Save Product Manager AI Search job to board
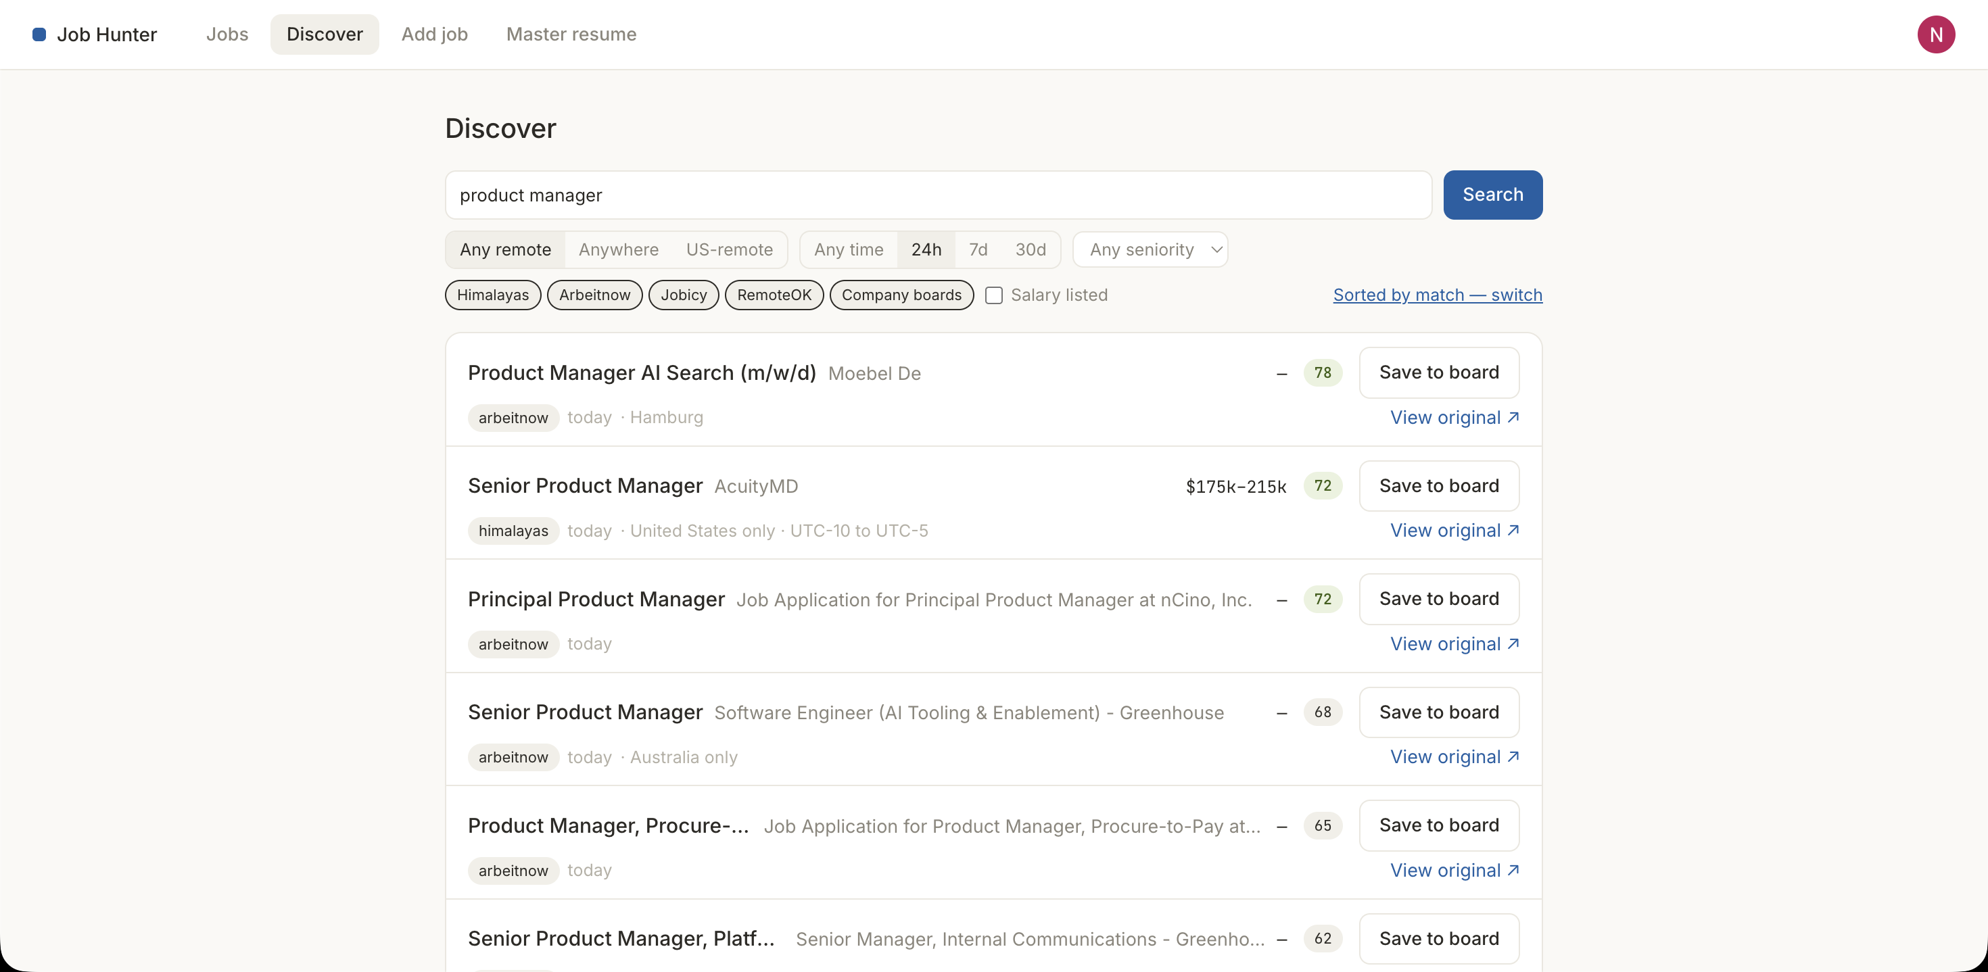1988x972 pixels. click(1438, 372)
